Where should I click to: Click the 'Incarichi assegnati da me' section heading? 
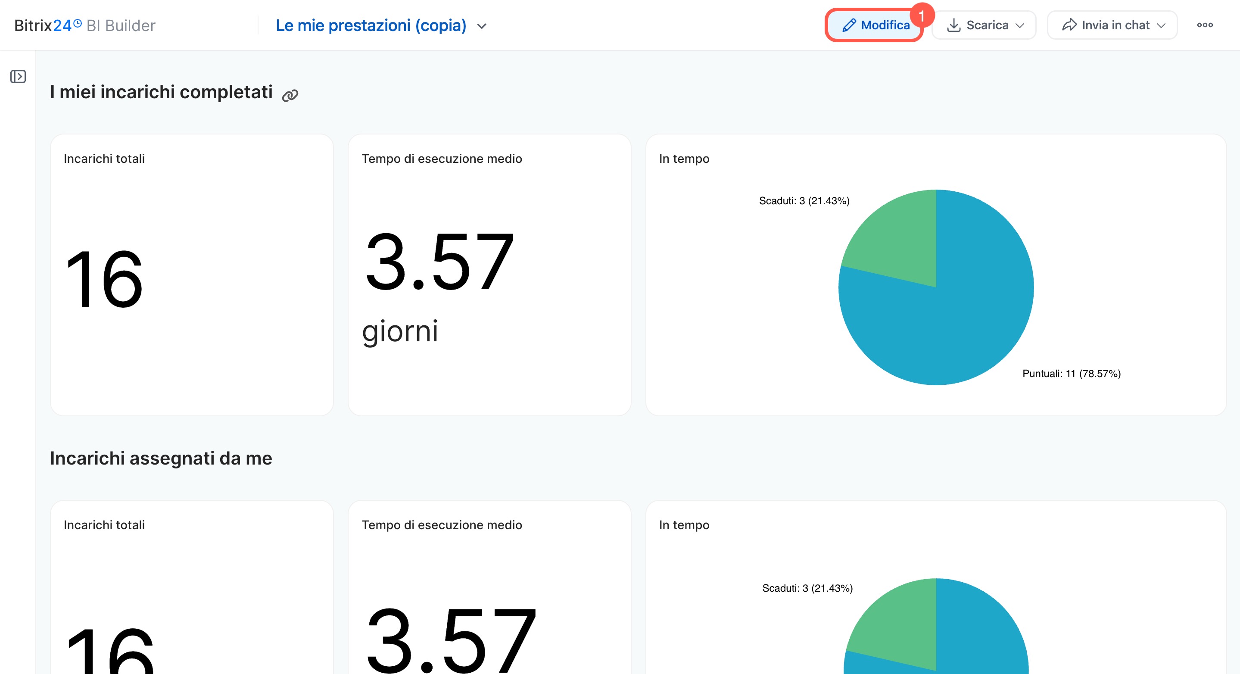click(161, 458)
